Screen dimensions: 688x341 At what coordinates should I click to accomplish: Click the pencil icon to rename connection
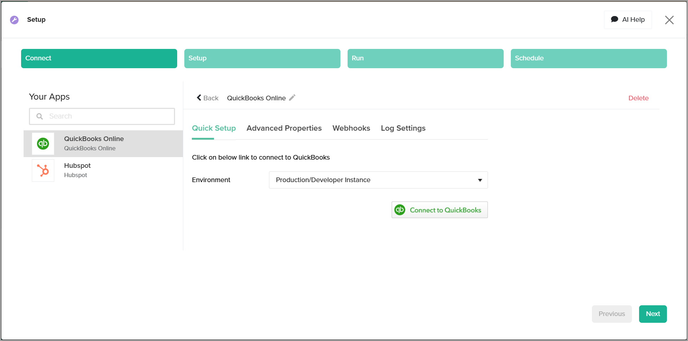tap(292, 98)
